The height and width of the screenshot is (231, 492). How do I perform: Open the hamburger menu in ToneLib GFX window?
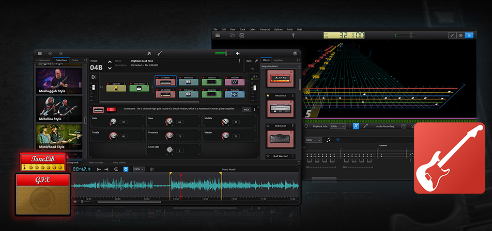pyautogui.click(x=40, y=53)
